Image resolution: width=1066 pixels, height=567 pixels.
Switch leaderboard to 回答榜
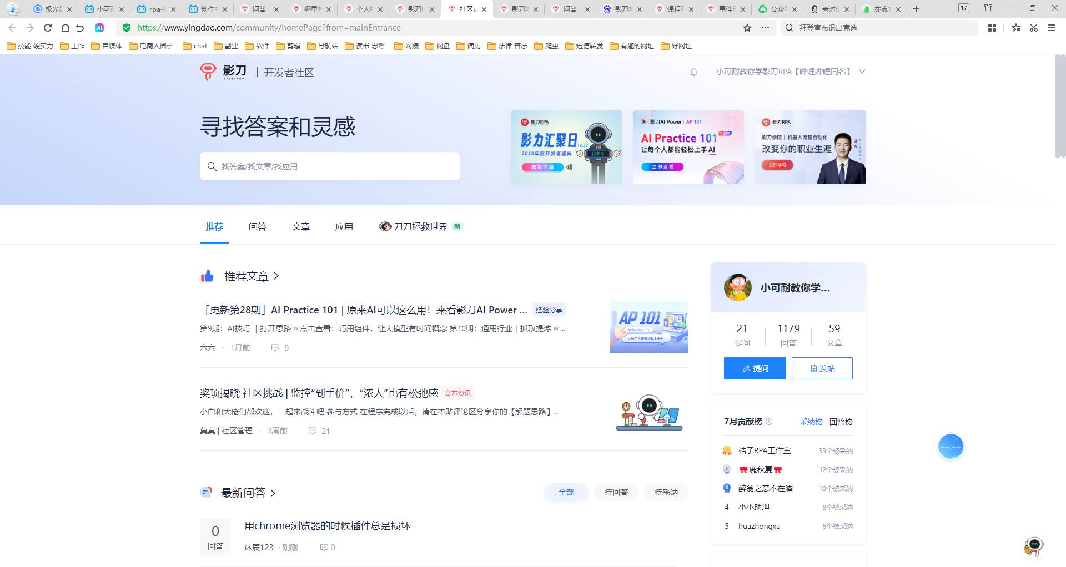[841, 422]
